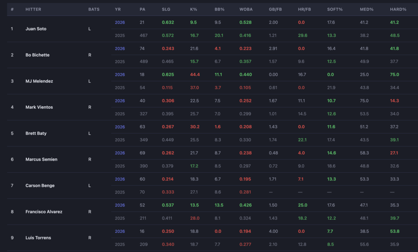Click Luis Torrens's 2025 WOBA value 0.277
This screenshot has width=418, height=252.
click(x=245, y=245)
